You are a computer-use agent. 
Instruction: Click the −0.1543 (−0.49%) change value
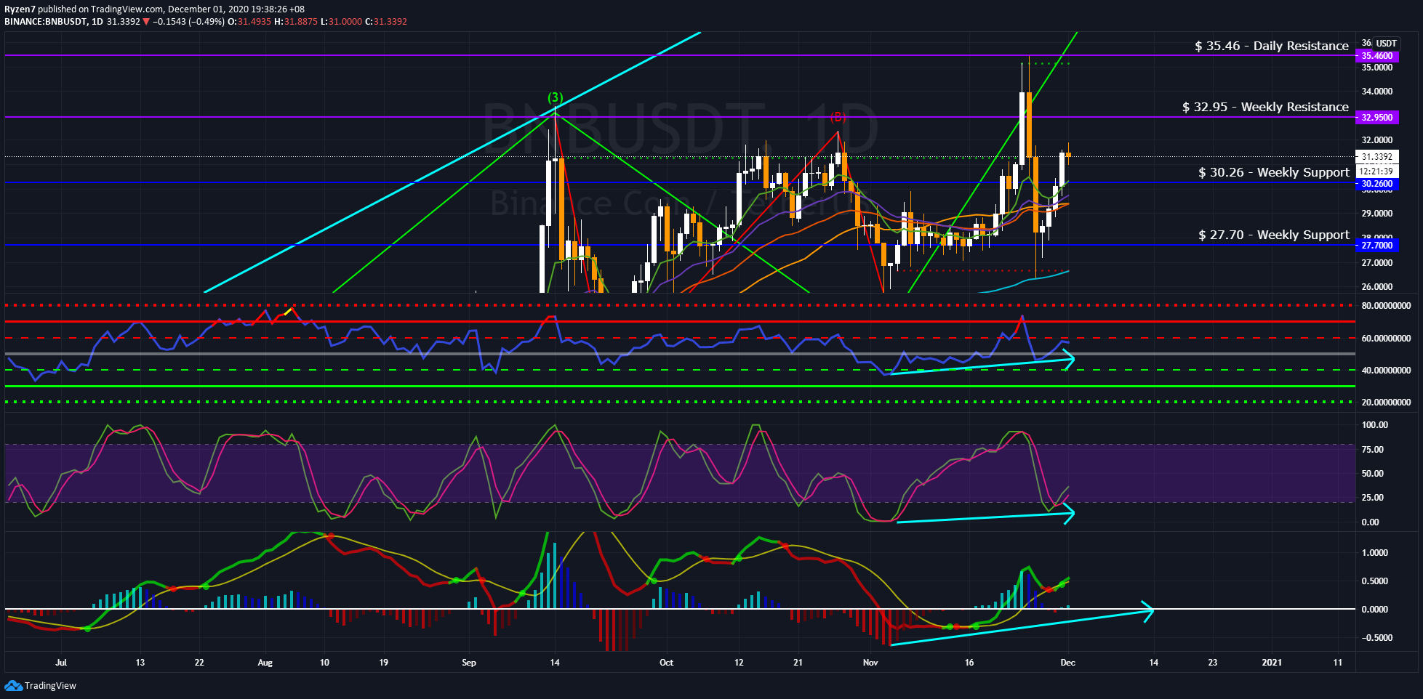(x=189, y=22)
